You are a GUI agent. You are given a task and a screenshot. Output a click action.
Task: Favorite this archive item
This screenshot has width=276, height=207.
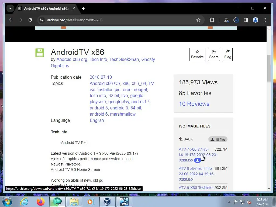pyautogui.click(x=197, y=54)
